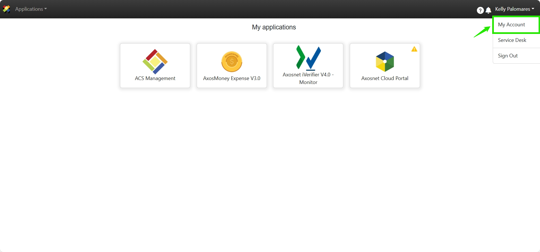Open the ACS Management text link
540x252 pixels.
tap(155, 78)
